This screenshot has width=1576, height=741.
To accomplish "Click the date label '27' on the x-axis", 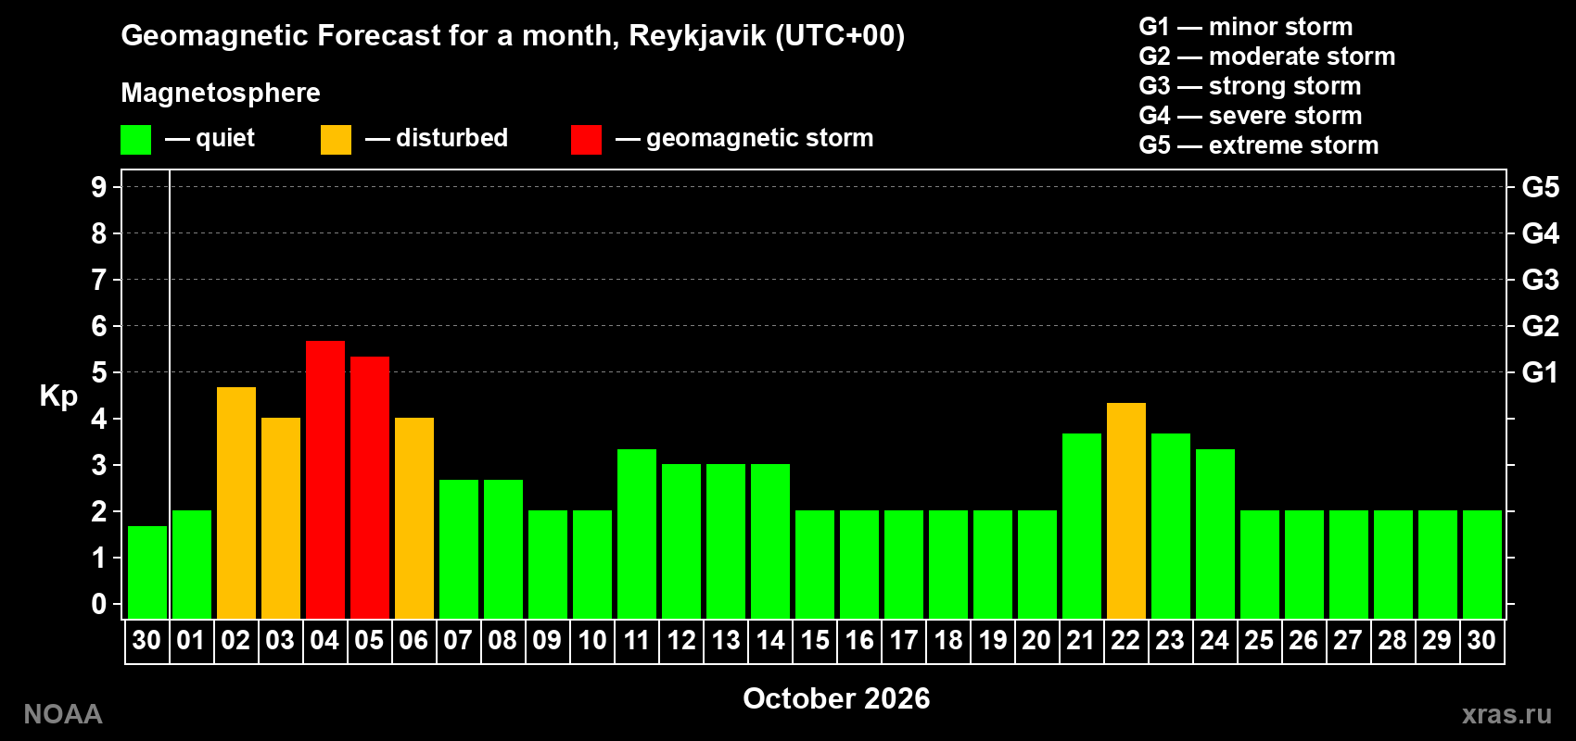I will 1348,640.
